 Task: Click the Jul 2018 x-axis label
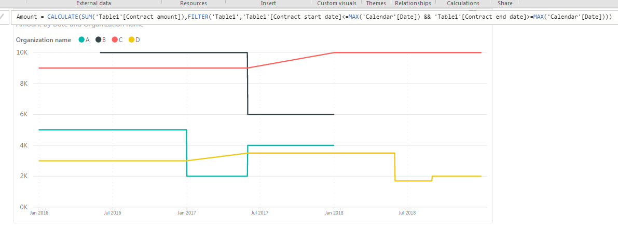click(407, 213)
